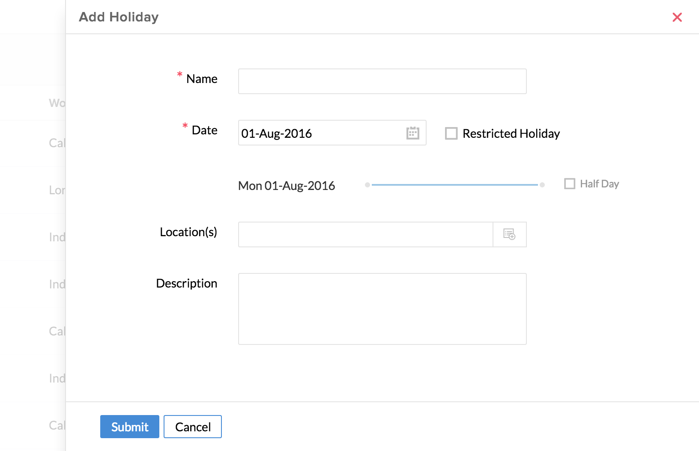Open the date picker calendar icon

pyautogui.click(x=412, y=133)
